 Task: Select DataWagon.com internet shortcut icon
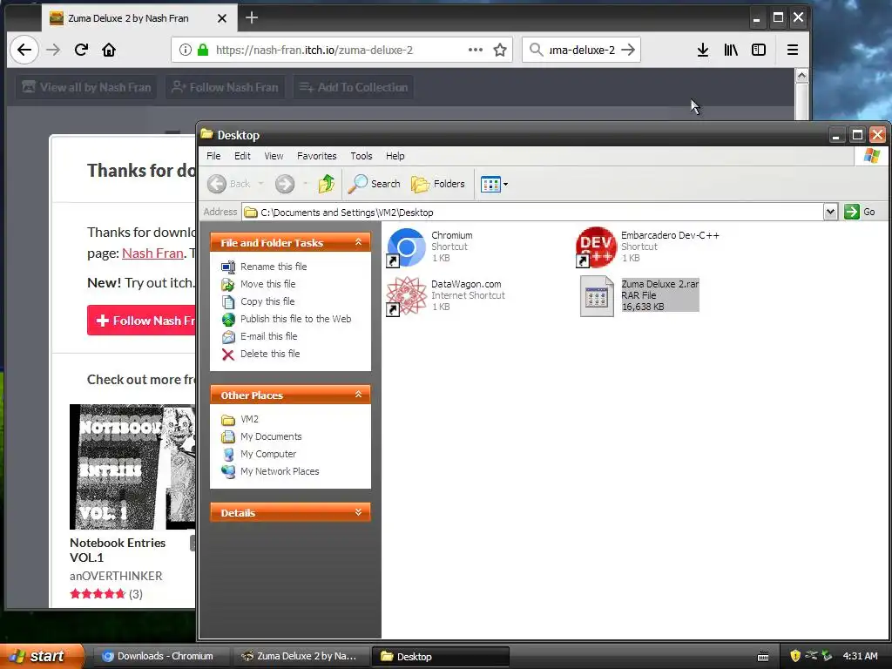pos(406,296)
